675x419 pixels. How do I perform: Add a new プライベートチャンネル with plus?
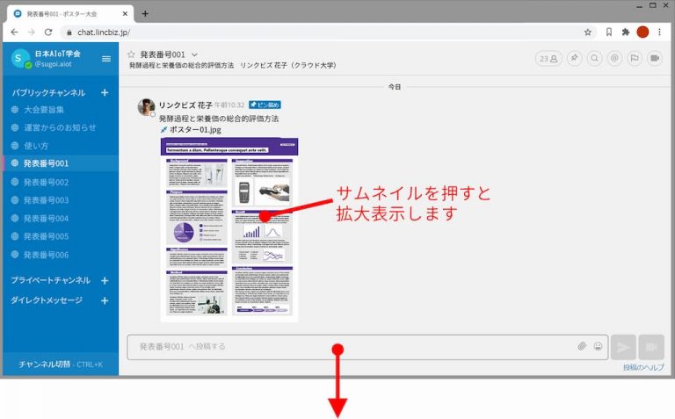pyautogui.click(x=105, y=280)
